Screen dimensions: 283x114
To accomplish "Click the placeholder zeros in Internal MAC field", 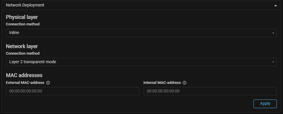I will pos(163,91).
